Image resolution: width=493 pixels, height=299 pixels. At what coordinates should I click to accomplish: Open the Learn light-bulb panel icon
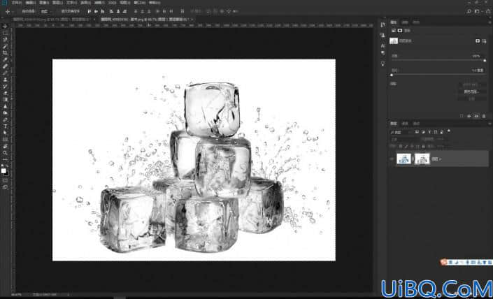pyautogui.click(x=383, y=63)
